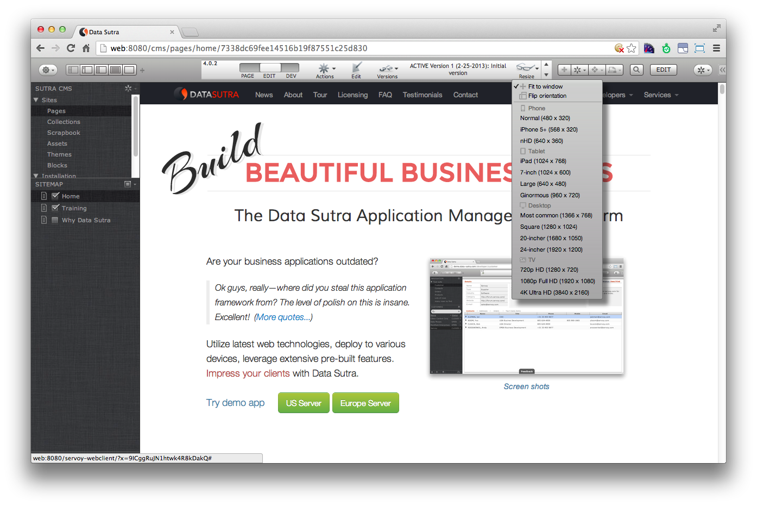Click the Screen shots link
Image resolution: width=757 pixels, height=506 pixels.
(526, 386)
